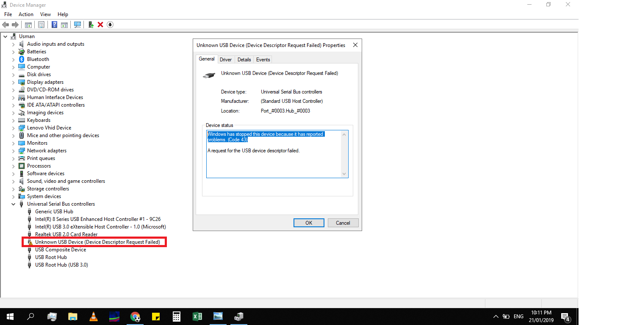Click the Forward arrow in the toolbar
Image resolution: width=637 pixels, height=325 pixels.
(15, 25)
